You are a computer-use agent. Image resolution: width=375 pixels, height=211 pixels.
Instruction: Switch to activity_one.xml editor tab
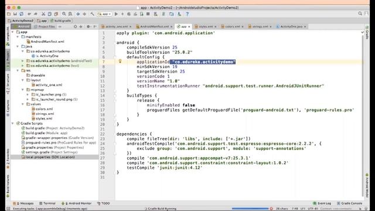116,26
